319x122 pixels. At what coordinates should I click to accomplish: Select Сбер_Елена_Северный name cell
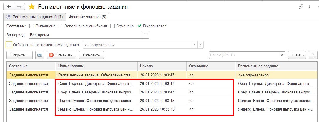[x=96, y=92]
